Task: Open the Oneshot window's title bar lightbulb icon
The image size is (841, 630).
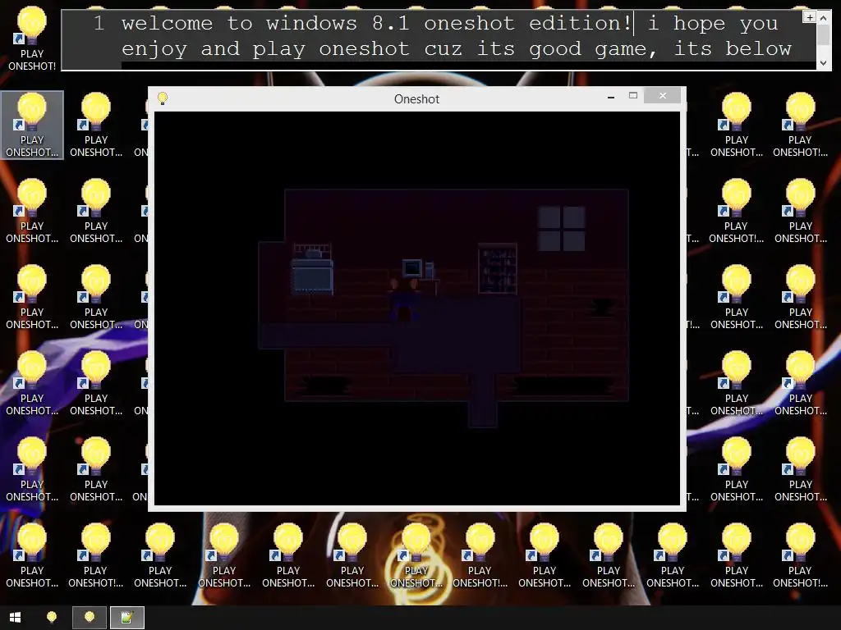Action: pos(163,98)
